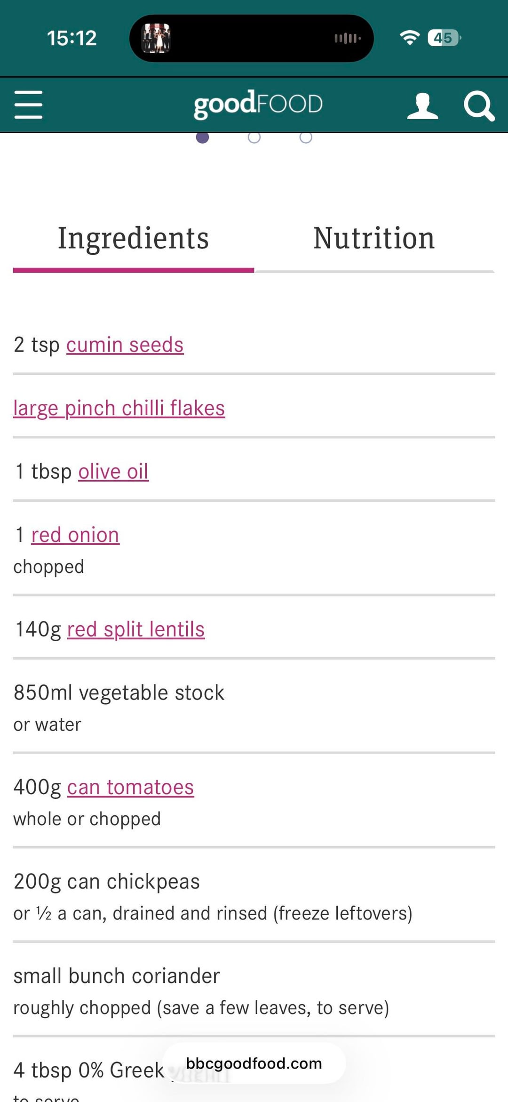Tap the goodFOOD logo
This screenshot has width=508, height=1102.
(258, 104)
